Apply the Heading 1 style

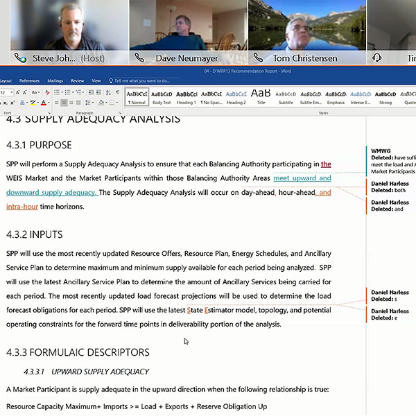point(186,97)
